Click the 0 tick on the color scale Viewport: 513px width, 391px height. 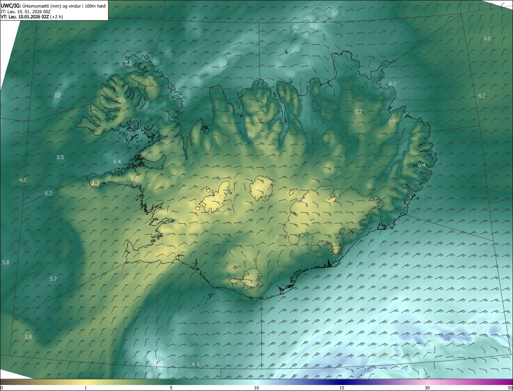pyautogui.click(x=2, y=388)
